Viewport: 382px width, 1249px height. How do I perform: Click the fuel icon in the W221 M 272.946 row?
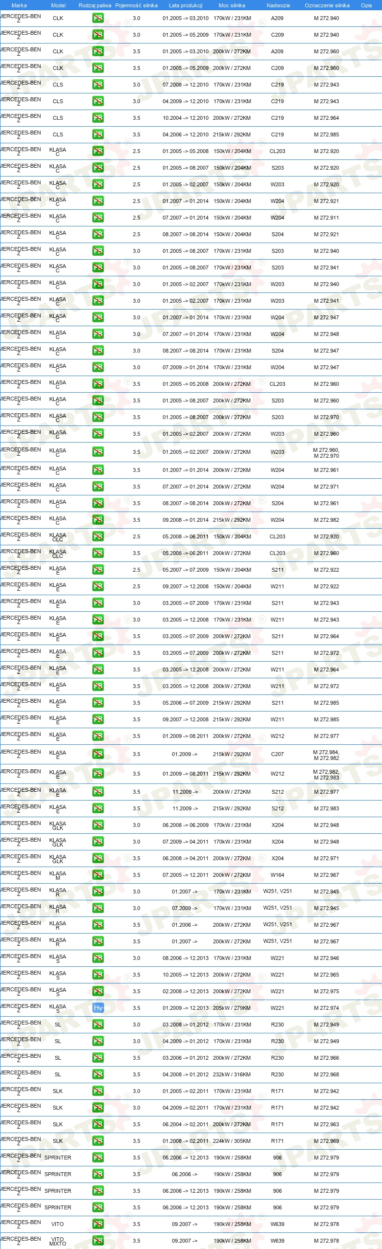(x=98, y=958)
